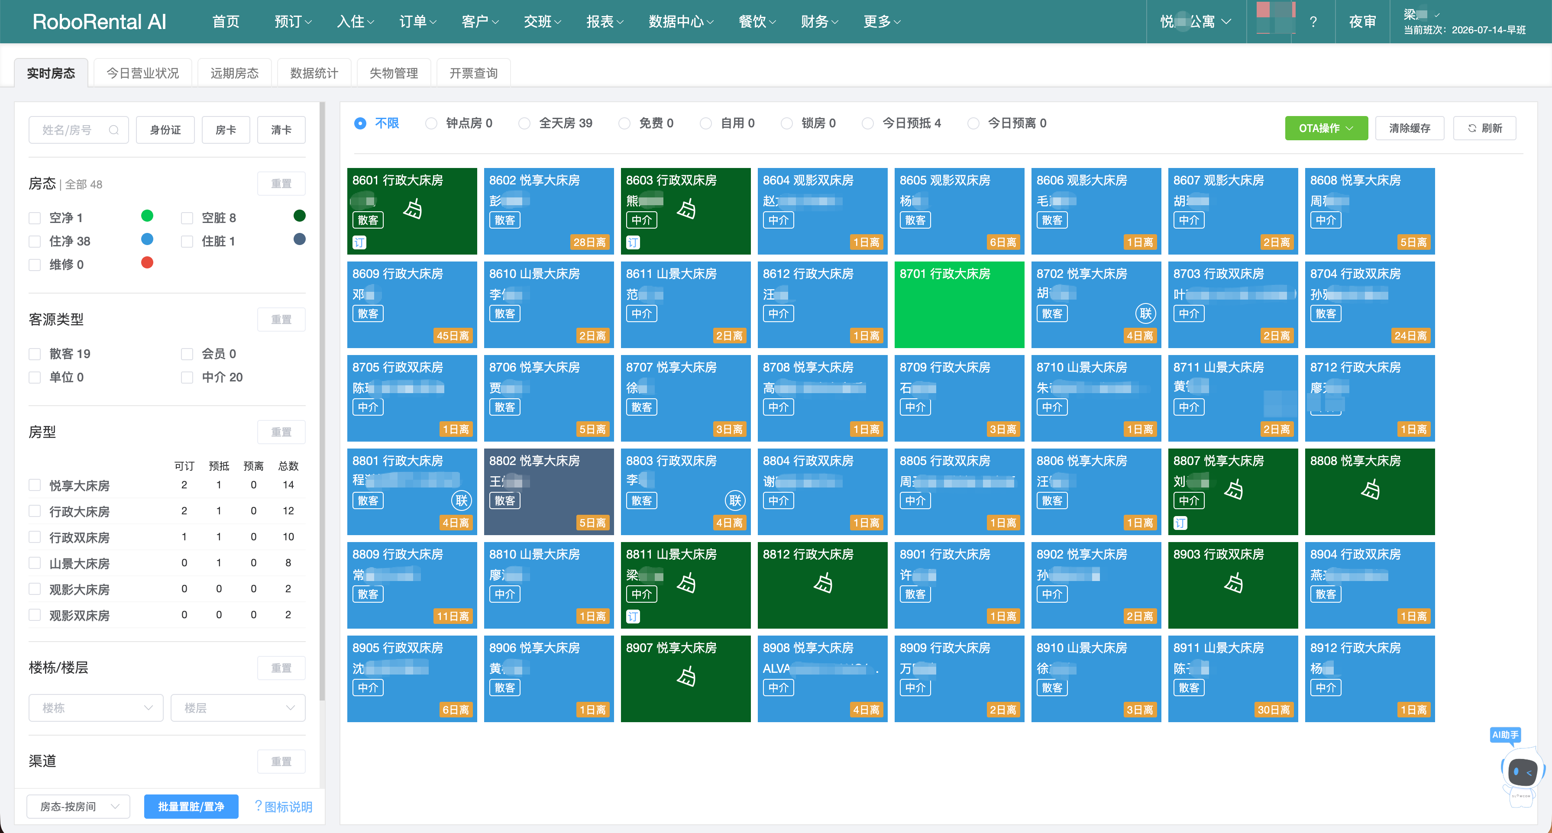The width and height of the screenshot is (1552, 833).
Task: Open the vacant room 8701 tile
Action: 959,304
